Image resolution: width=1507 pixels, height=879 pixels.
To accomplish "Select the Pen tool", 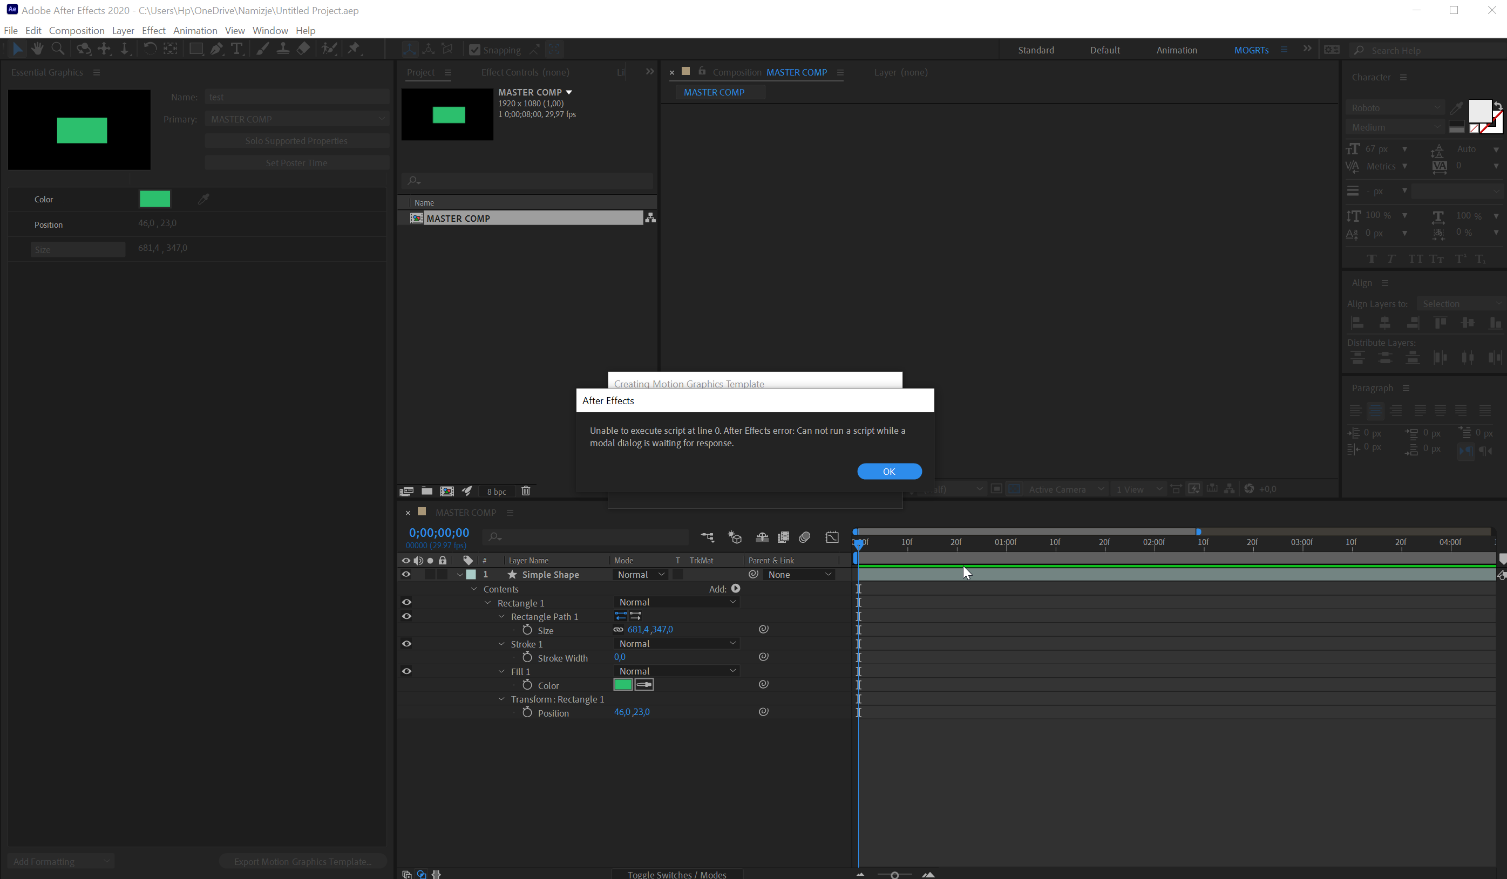I will click(216, 49).
